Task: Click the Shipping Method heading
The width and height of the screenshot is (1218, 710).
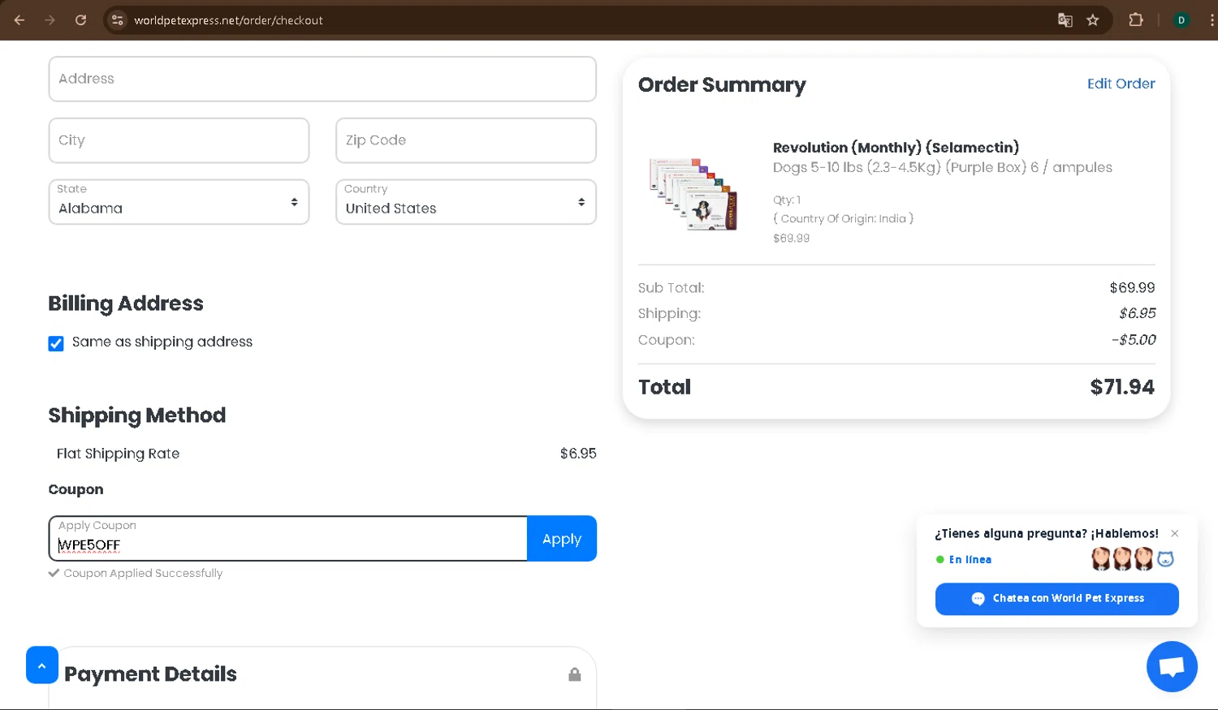Action: click(137, 415)
